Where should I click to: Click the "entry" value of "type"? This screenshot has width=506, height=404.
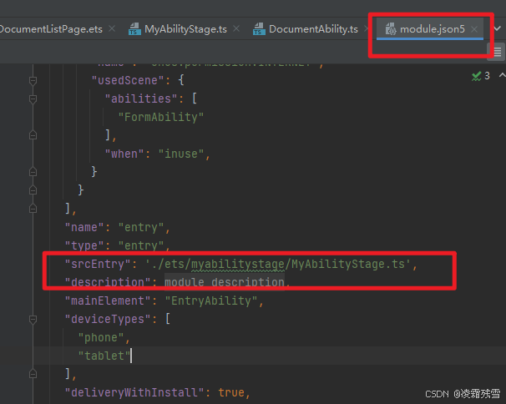pos(141,246)
